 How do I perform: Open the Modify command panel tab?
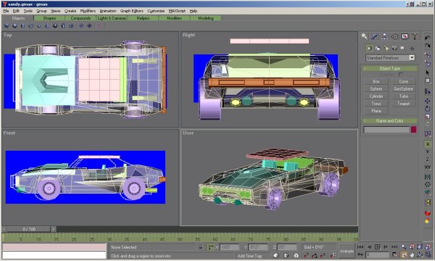tap(374, 36)
